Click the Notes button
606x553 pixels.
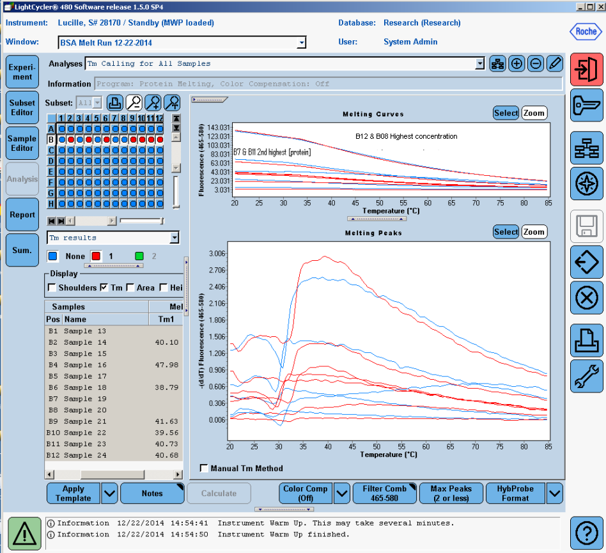click(x=152, y=494)
